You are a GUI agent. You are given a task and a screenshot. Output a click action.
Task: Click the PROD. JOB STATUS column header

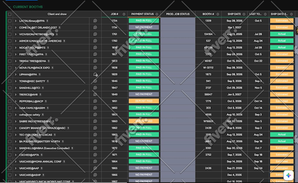[177, 14]
